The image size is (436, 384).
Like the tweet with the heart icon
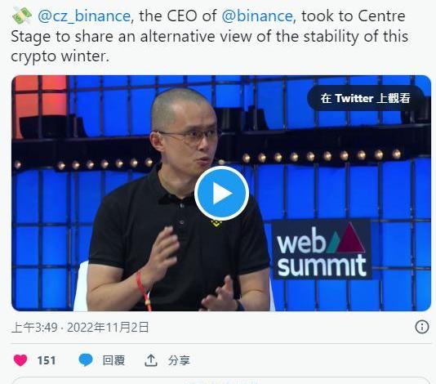point(20,360)
